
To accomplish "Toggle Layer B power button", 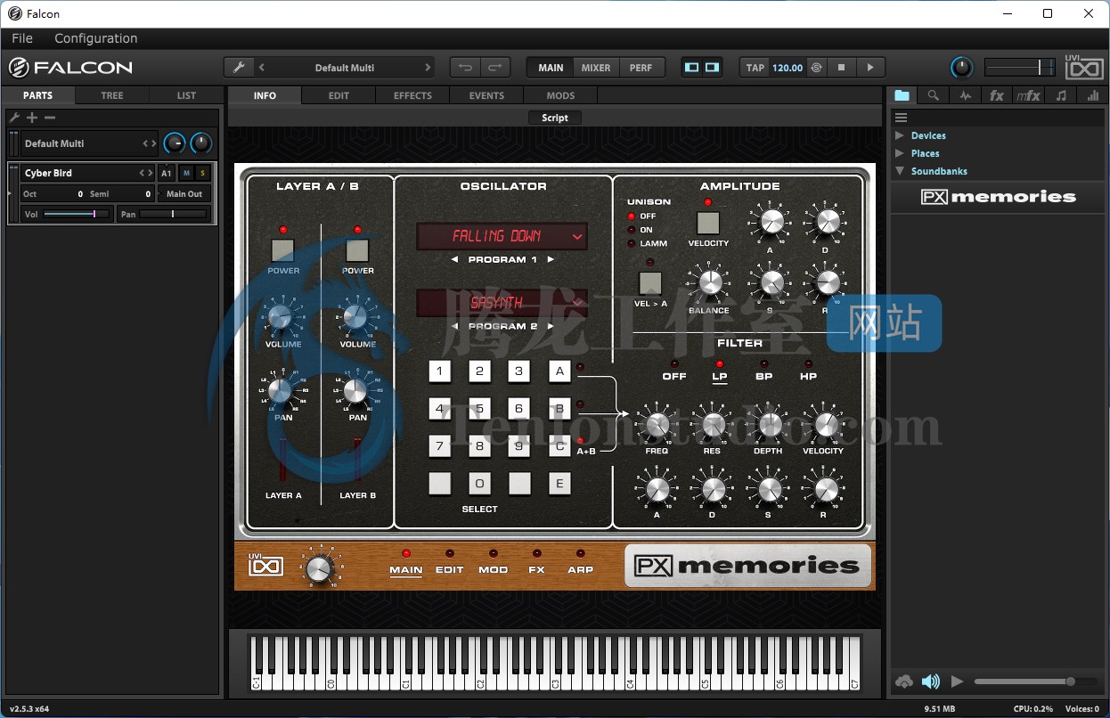I will (357, 250).
